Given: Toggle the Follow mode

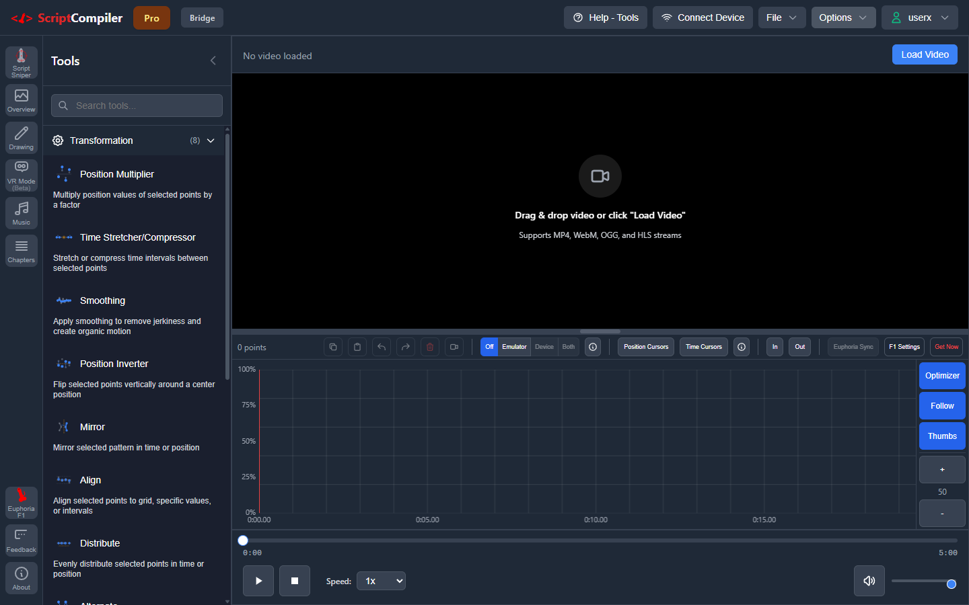Looking at the screenshot, I should pyautogui.click(x=942, y=406).
